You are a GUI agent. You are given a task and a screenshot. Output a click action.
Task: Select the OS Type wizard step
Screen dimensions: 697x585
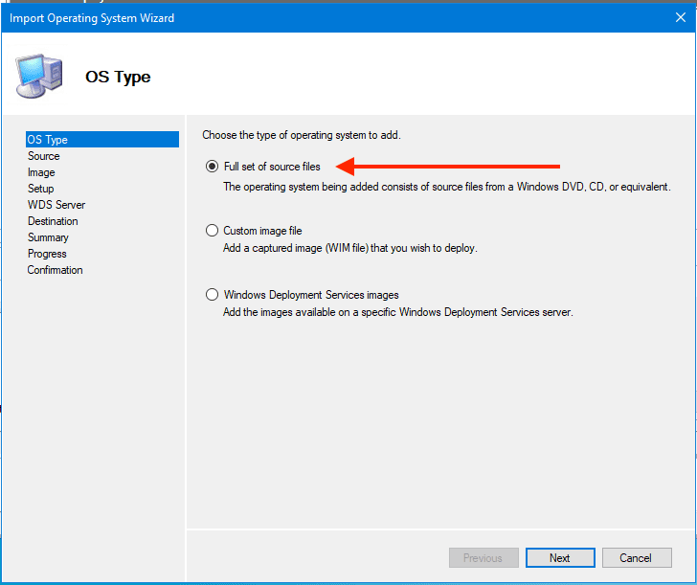102,139
